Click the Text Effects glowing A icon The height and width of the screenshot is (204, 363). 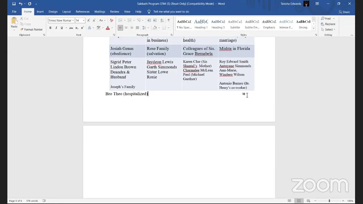coord(89,28)
